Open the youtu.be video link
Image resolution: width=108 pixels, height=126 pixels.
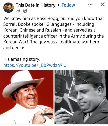click(x=35, y=65)
